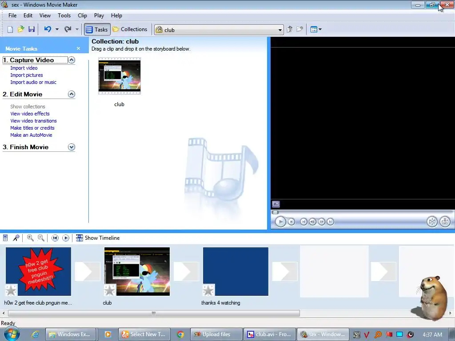Open the Undo history dropdown arrow

click(x=57, y=29)
